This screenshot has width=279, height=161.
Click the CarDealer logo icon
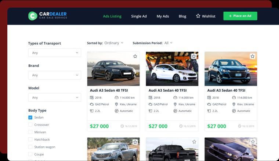[x=33, y=16]
